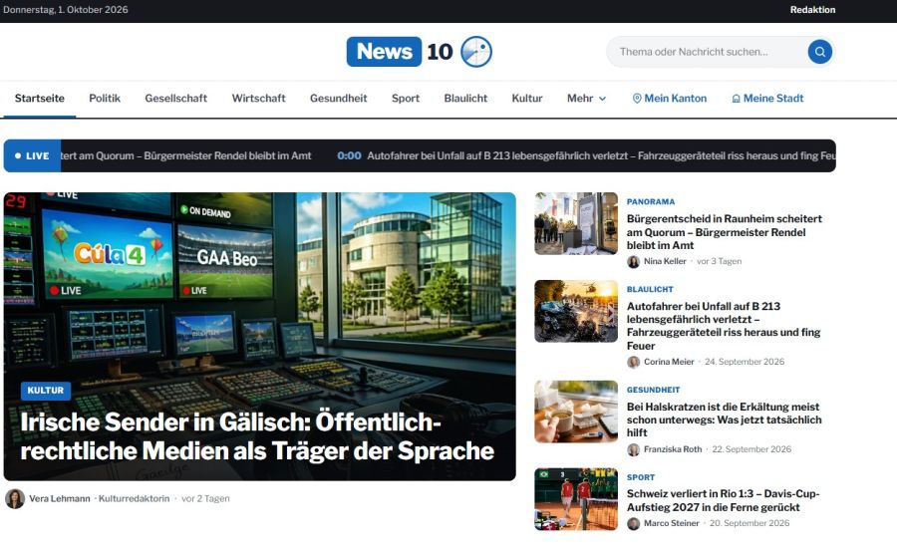
Task: Click the Raunheim Bürgerentscheid thumbnail
Action: tap(576, 223)
